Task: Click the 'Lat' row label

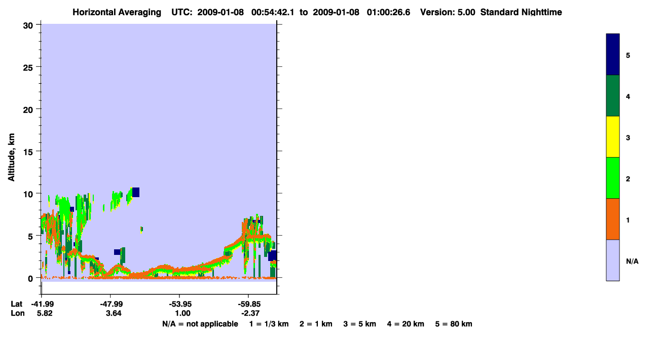Action: [x=16, y=304]
